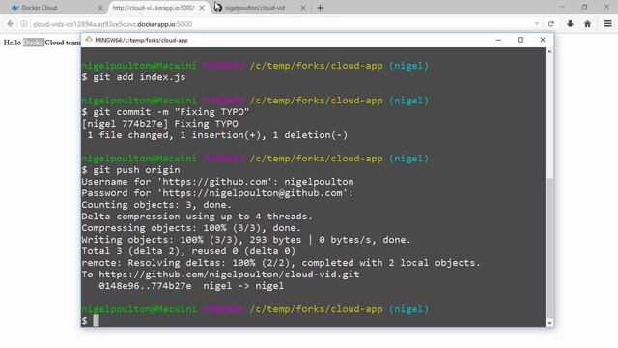Close the Docker Cloud tab
Viewport: 618px width, 348px height.
click(100, 8)
